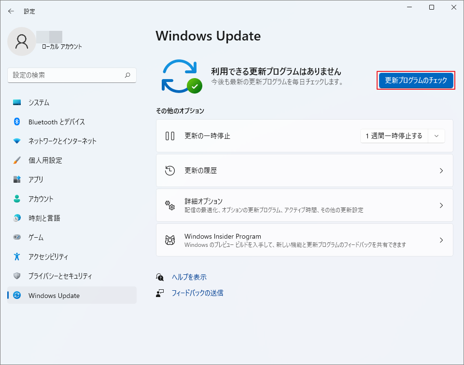Select Windows Update in sidebar
The image size is (464, 365).
[72, 295]
